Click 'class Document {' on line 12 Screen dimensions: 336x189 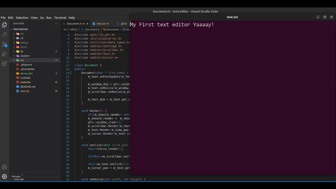point(88,65)
